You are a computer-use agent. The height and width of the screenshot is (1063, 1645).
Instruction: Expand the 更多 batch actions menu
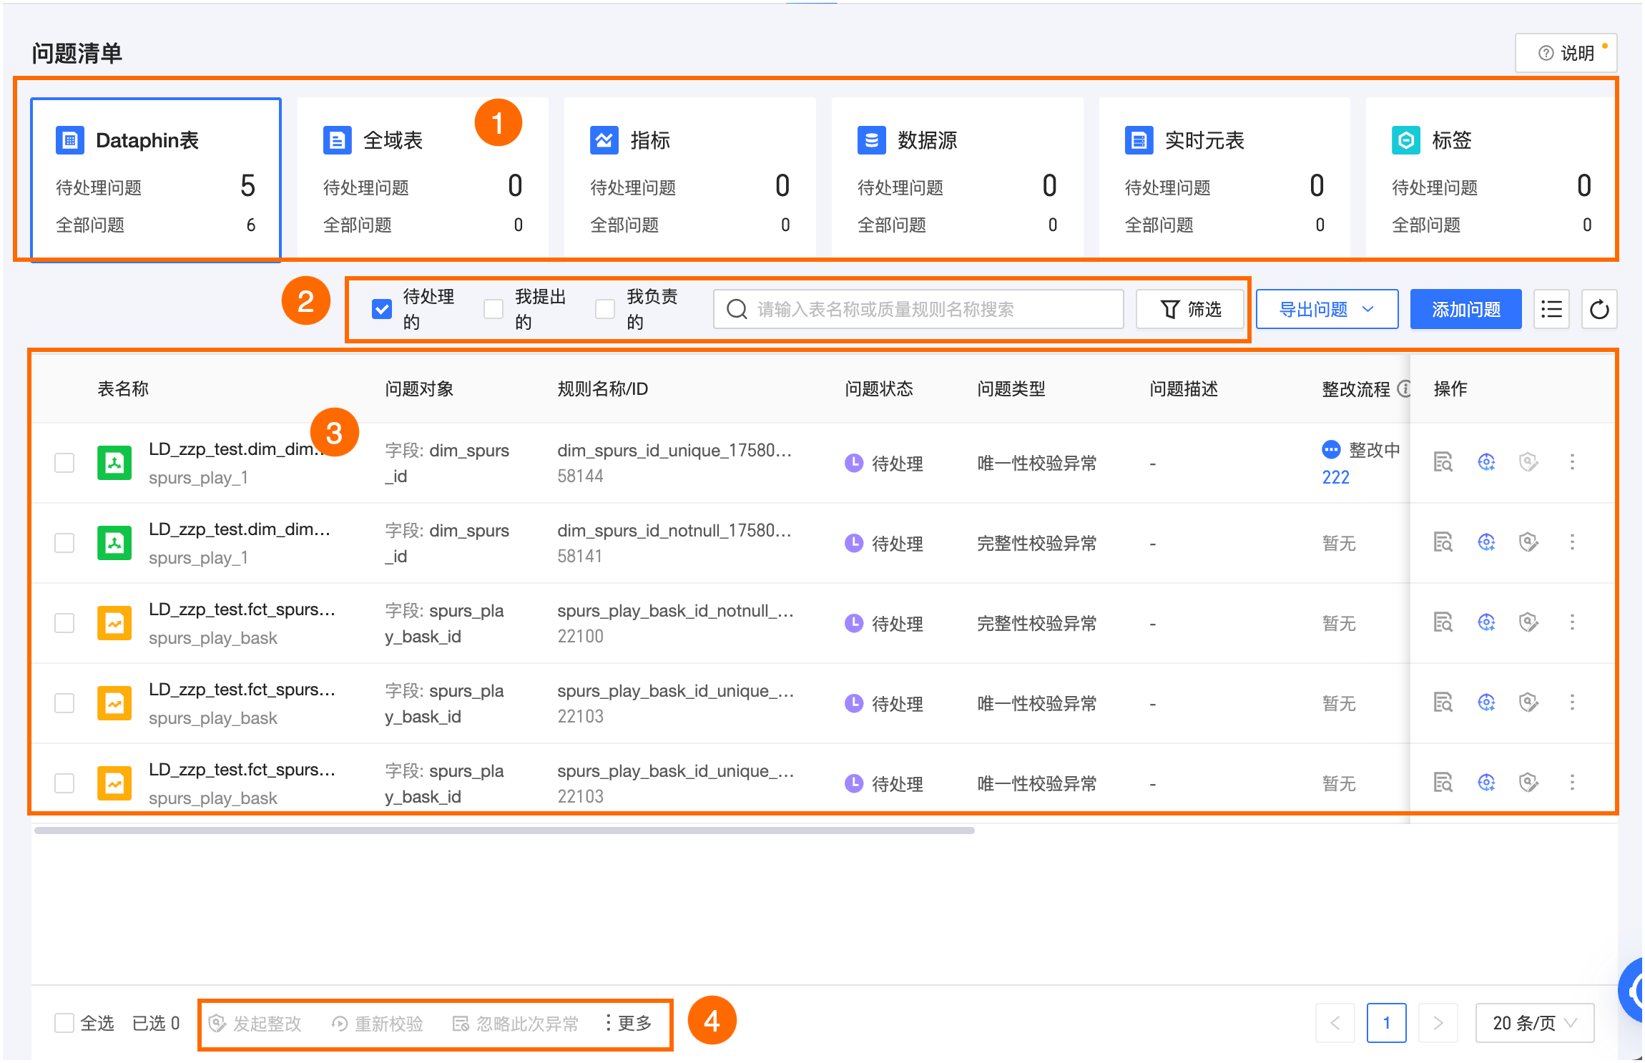pos(628,1023)
